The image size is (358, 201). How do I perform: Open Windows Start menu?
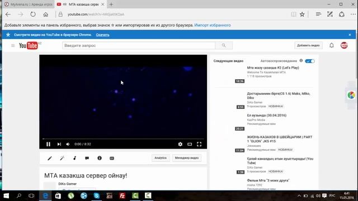click(x=6, y=196)
